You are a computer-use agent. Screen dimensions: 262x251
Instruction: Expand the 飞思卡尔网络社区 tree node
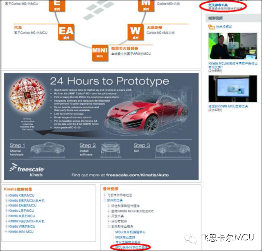pos(105,195)
